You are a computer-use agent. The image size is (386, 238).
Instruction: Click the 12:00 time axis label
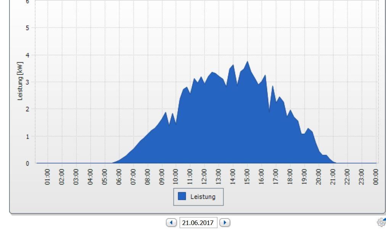coord(204,177)
